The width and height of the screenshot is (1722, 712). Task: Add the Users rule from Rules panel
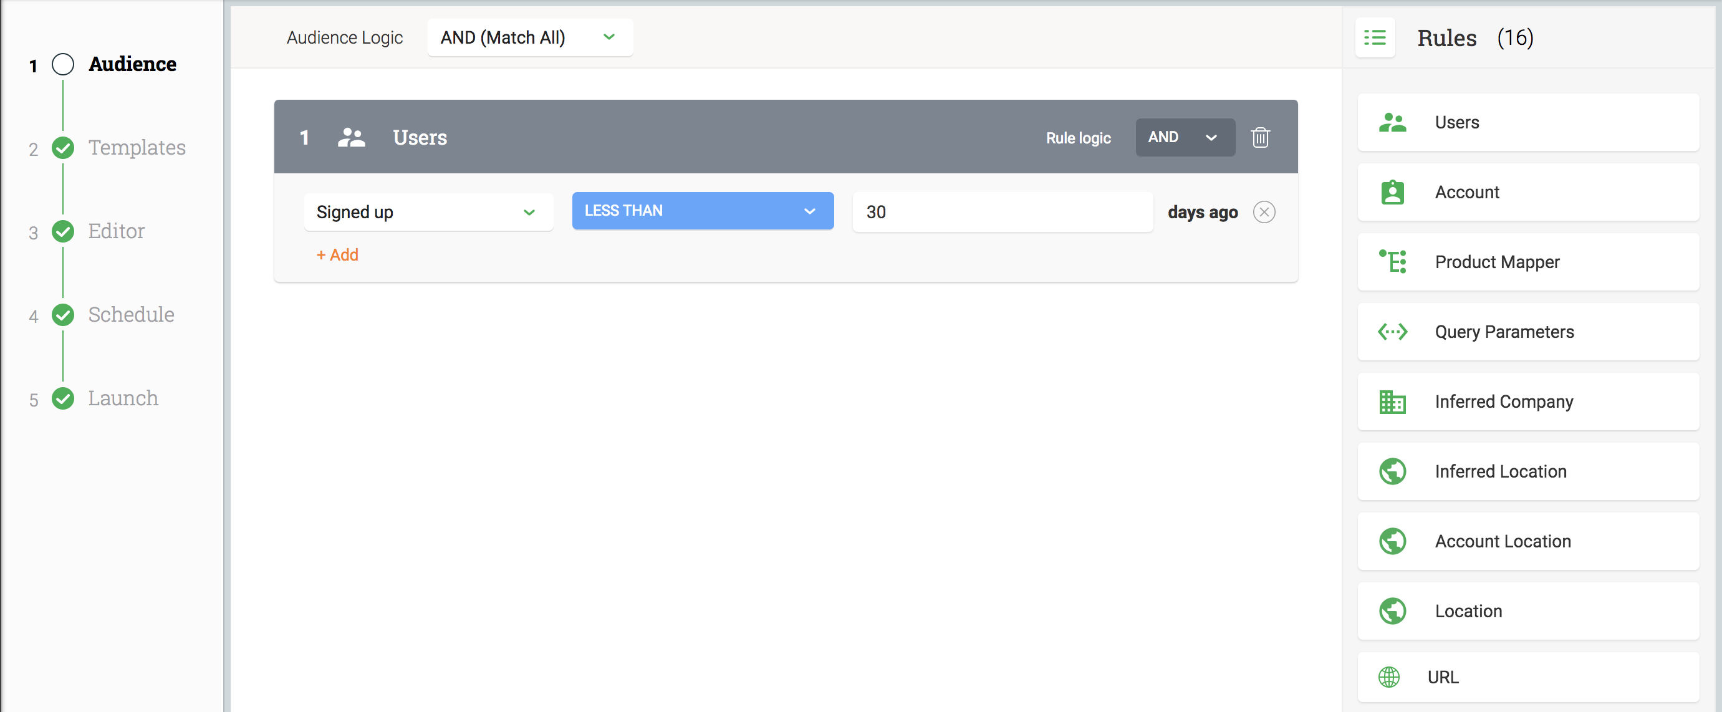[x=1527, y=122]
